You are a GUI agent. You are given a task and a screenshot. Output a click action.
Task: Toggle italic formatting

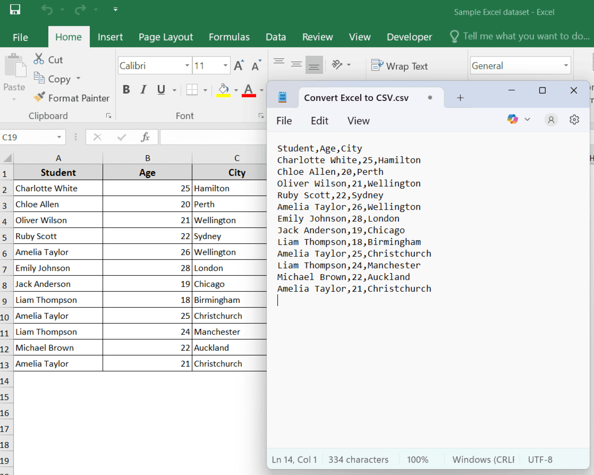point(143,89)
